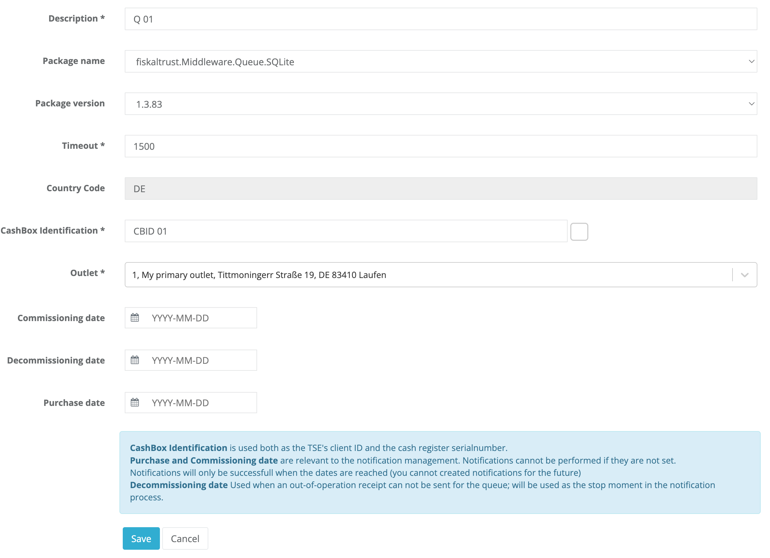This screenshot has width=770, height=558.
Task: Open the Purchase date calendar icon
Action: [x=135, y=402]
